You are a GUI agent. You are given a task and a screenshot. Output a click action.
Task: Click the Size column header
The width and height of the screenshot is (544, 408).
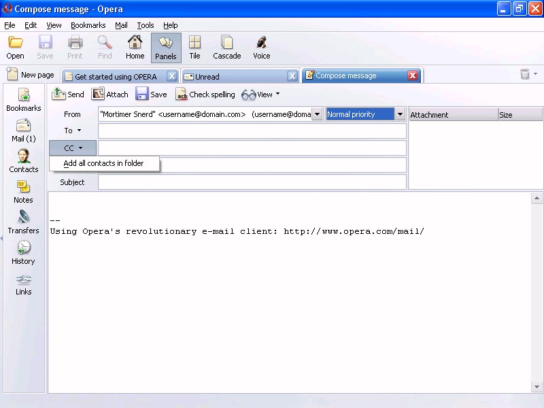pos(520,115)
